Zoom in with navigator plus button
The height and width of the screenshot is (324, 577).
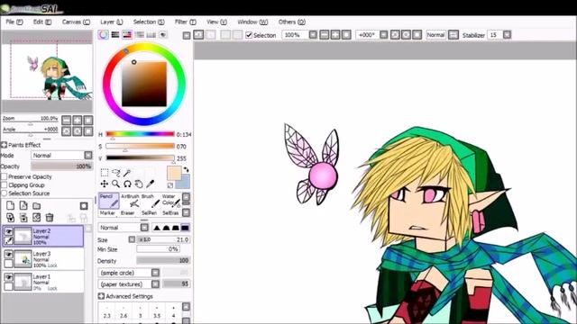[78, 120]
